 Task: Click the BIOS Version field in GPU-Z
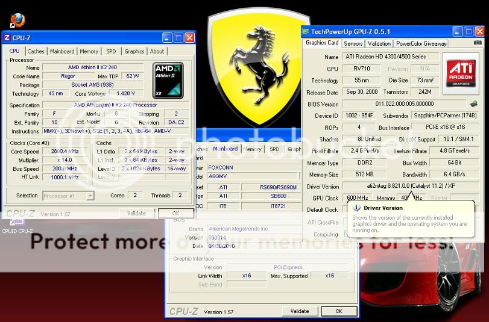tap(405, 104)
